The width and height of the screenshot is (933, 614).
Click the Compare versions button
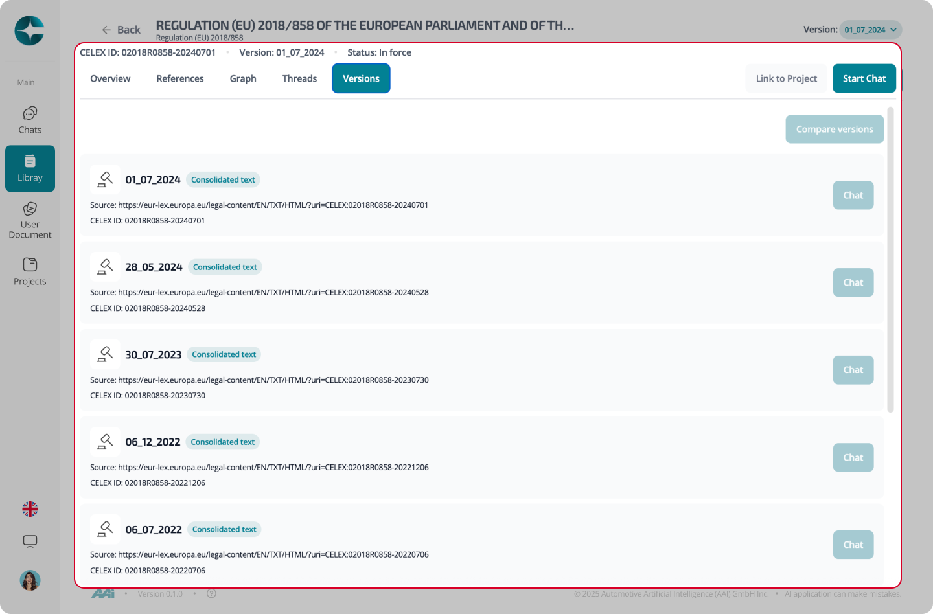point(835,129)
